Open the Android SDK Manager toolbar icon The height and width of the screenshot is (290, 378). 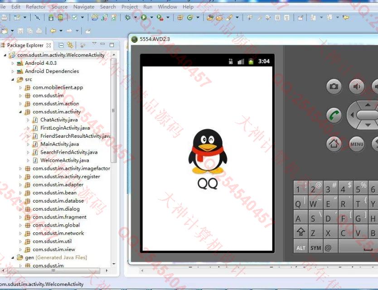tap(51, 17)
